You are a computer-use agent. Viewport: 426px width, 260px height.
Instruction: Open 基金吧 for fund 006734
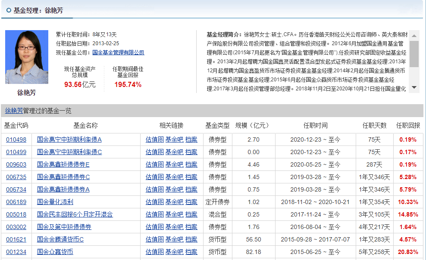pos(175,189)
